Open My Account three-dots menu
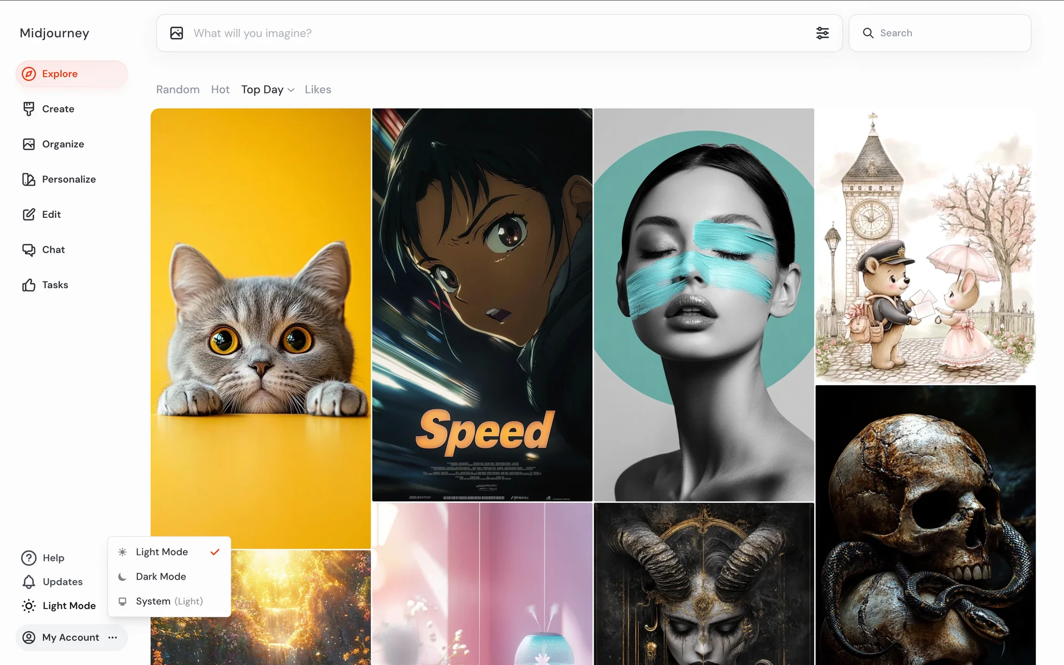The height and width of the screenshot is (665, 1064). pos(113,637)
